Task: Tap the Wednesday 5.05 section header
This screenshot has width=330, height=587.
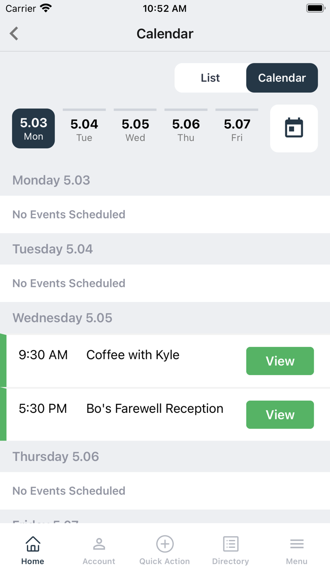Action: (x=62, y=318)
